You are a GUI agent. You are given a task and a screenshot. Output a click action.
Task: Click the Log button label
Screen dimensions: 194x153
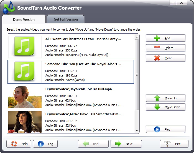pyautogui.click(x=51, y=144)
